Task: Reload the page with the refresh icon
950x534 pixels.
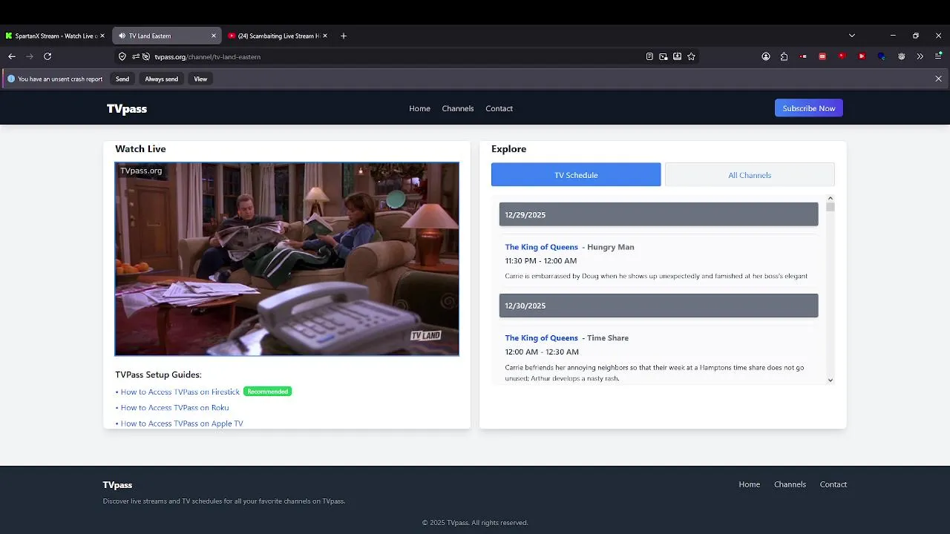Action: coord(47,56)
